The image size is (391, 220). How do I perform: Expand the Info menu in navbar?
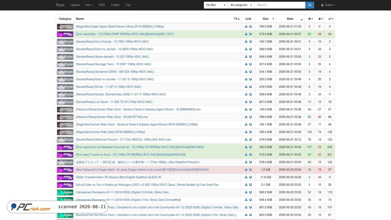[89, 5]
